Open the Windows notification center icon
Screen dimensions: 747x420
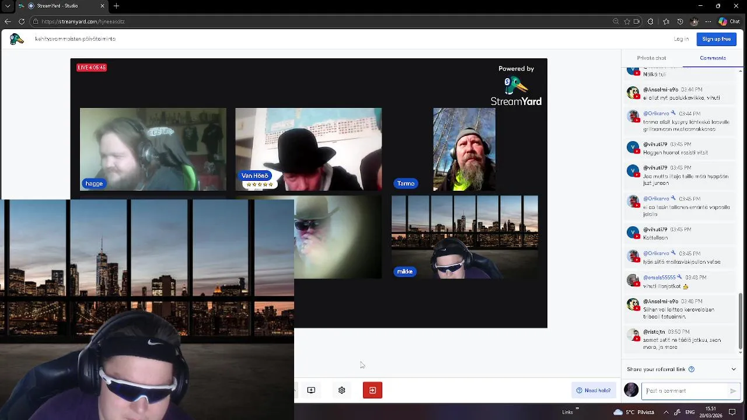point(732,412)
